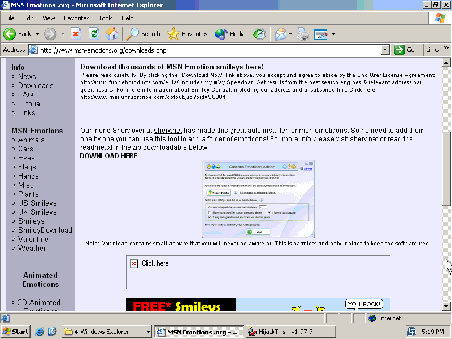This screenshot has height=339, width=452.
Task: Open the Tutorial sidebar link
Action: coord(30,104)
